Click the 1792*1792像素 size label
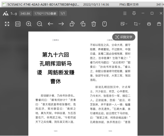164x136 pixels. tap(45, 14)
